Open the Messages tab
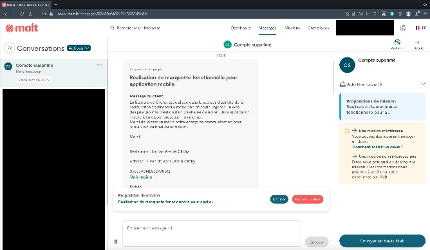This screenshot has width=430, height=250. [267, 28]
